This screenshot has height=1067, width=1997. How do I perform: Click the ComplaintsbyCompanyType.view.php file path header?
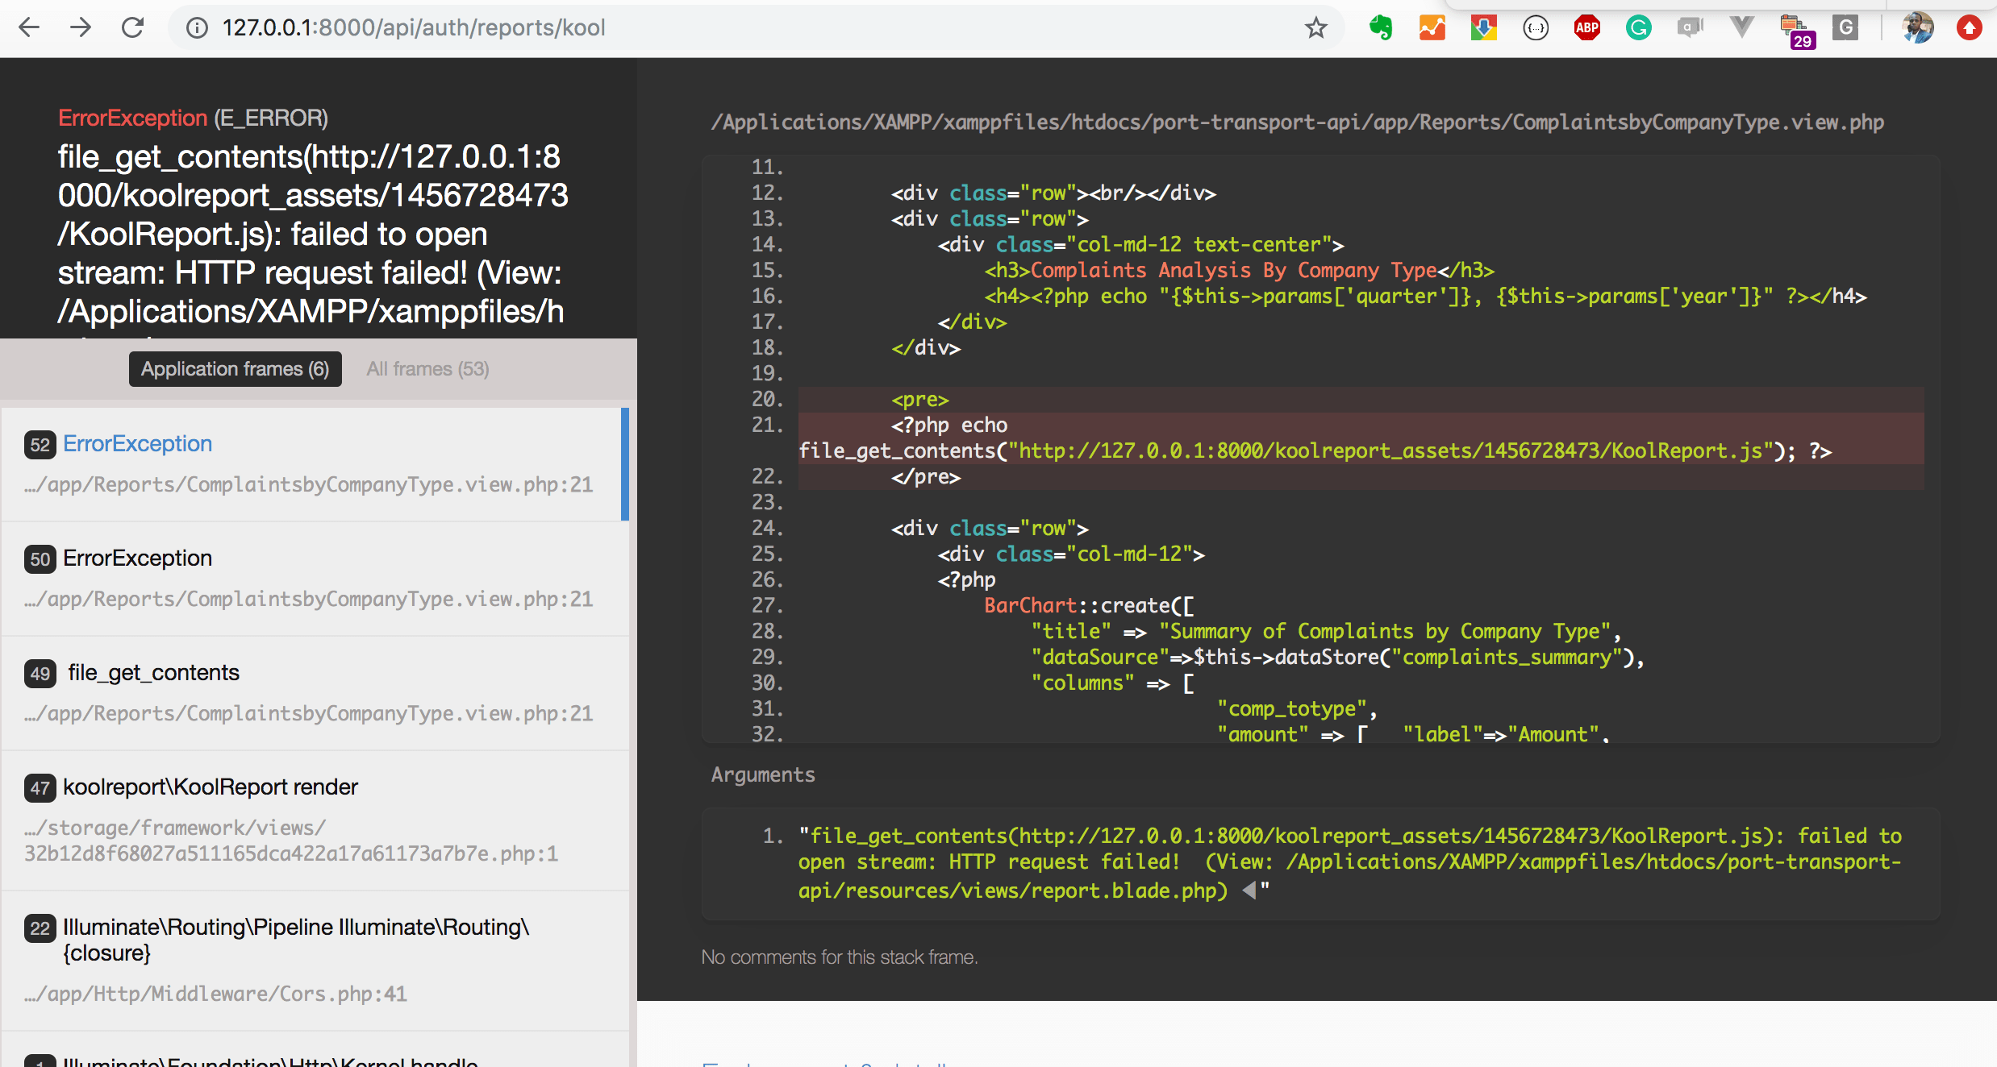pos(1297,122)
